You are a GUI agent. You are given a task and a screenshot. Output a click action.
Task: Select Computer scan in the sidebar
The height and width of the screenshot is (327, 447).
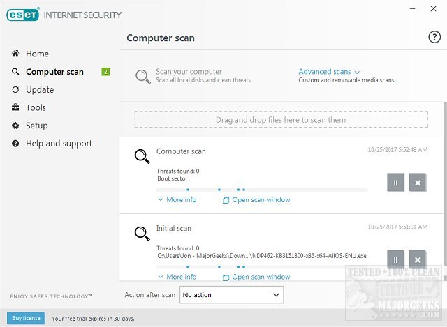pyautogui.click(x=54, y=72)
